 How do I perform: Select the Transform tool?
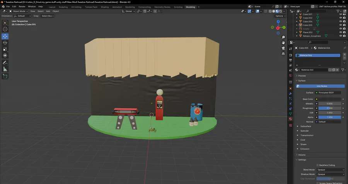(5, 56)
